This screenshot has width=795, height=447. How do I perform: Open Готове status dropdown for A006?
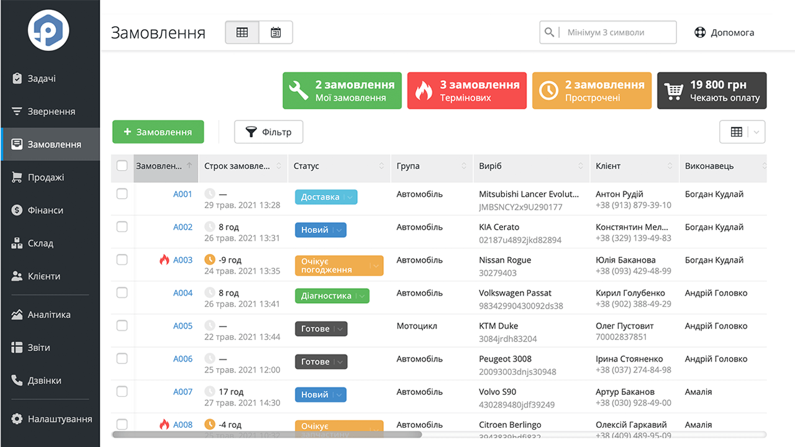tap(321, 362)
